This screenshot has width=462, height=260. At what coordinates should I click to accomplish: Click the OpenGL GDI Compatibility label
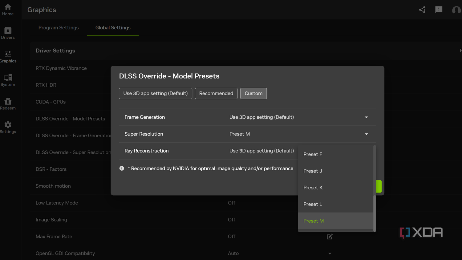tap(65, 253)
